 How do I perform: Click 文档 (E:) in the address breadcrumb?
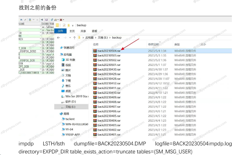tap(103, 37)
